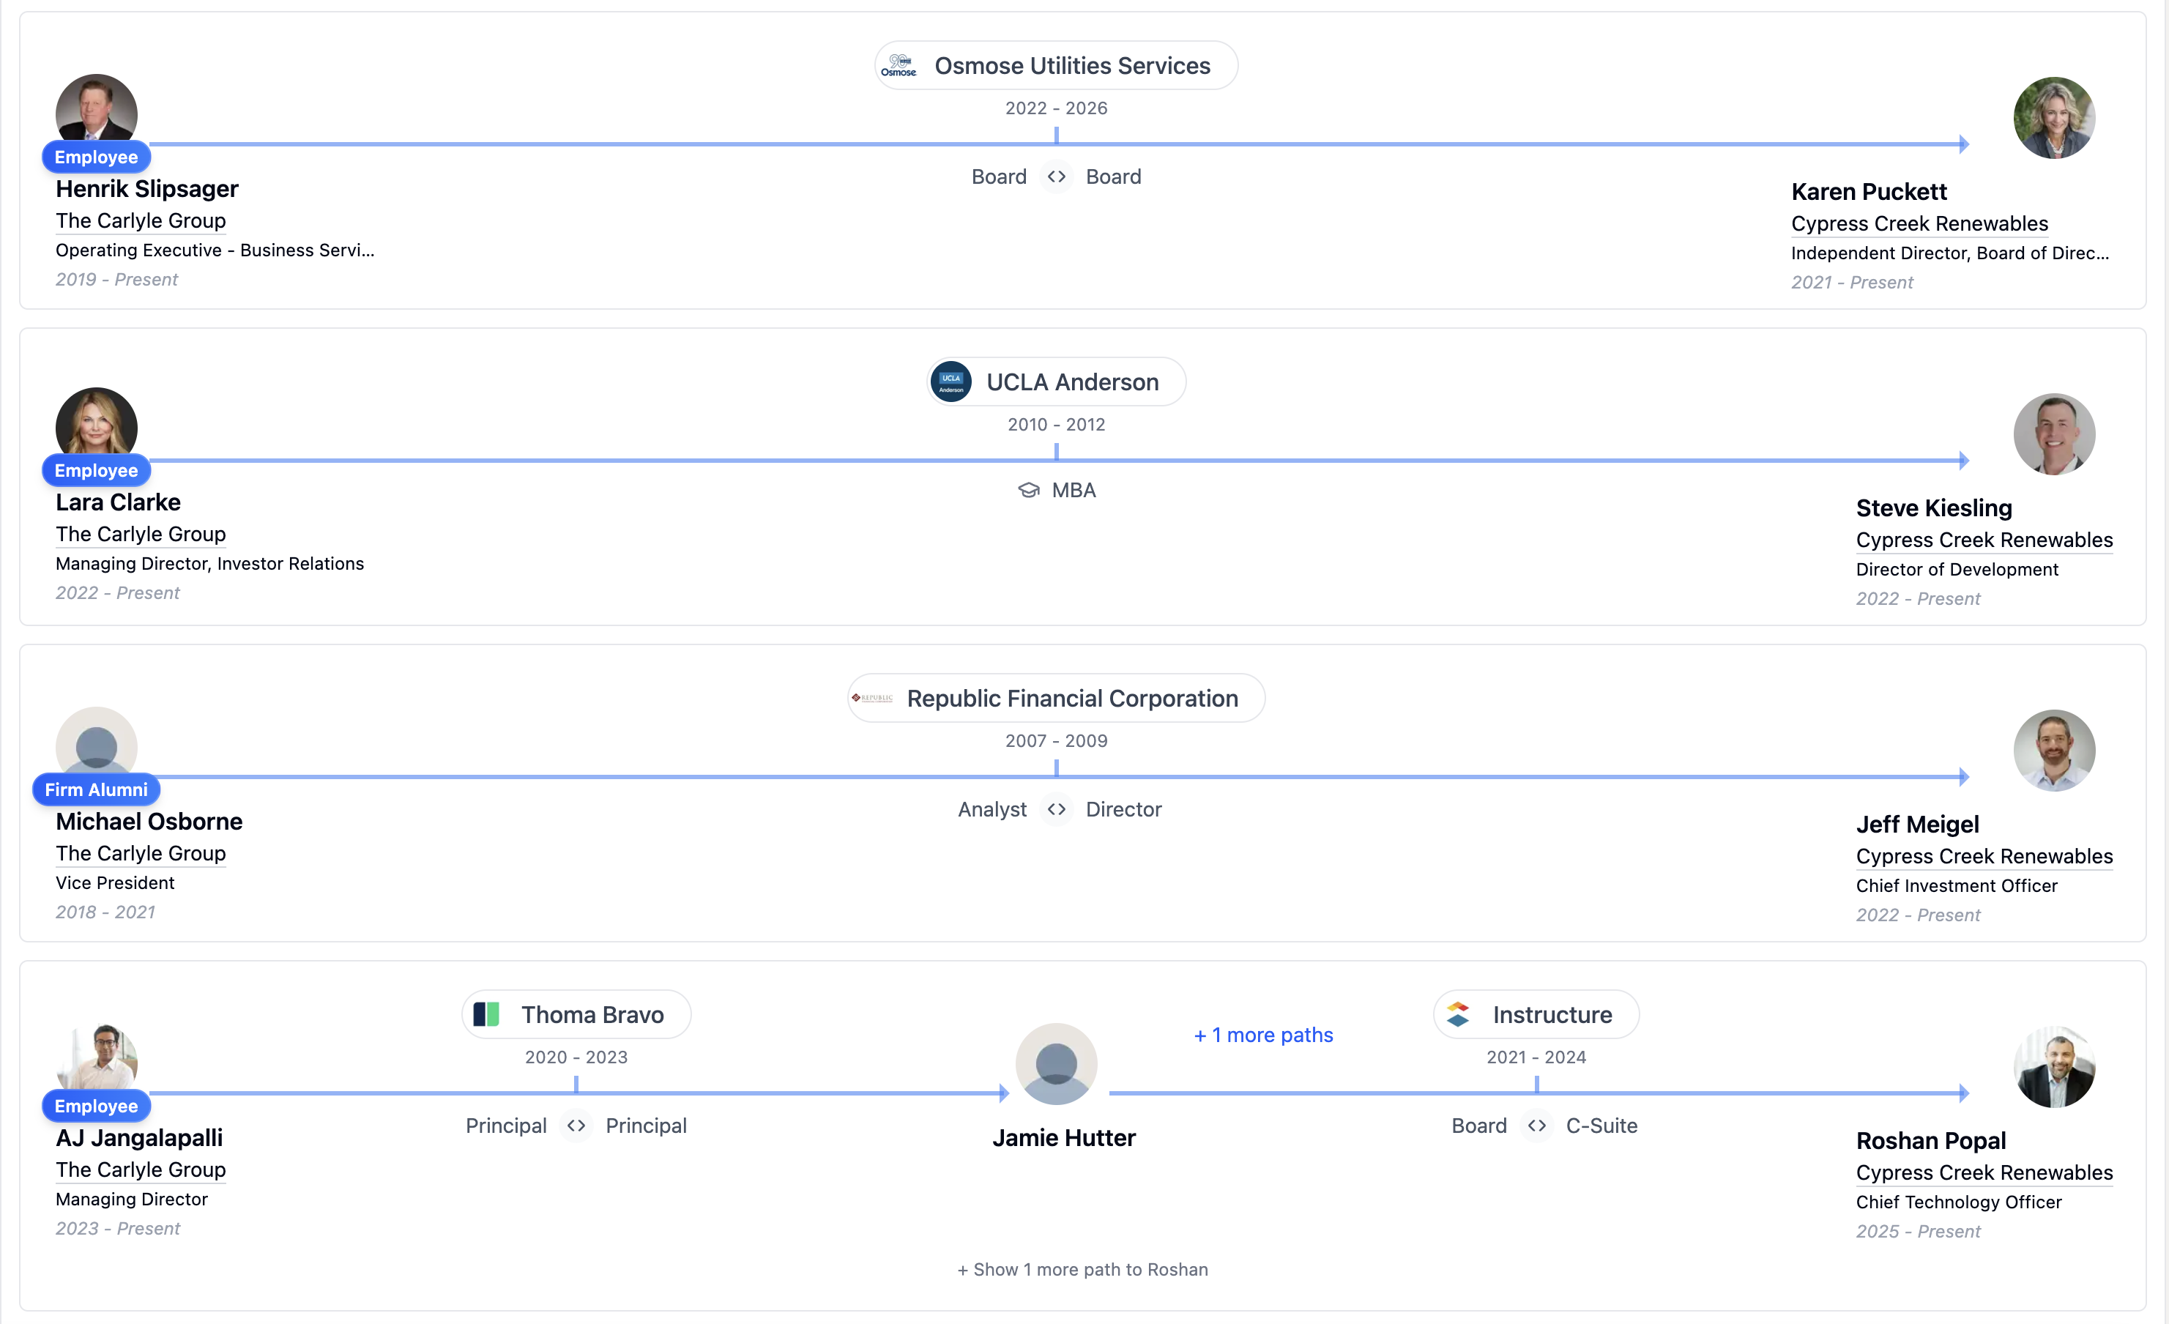Click the Employee badge under AJ Jangalapalli's photo
Viewport: 2169px width, 1324px height.
[97, 1106]
